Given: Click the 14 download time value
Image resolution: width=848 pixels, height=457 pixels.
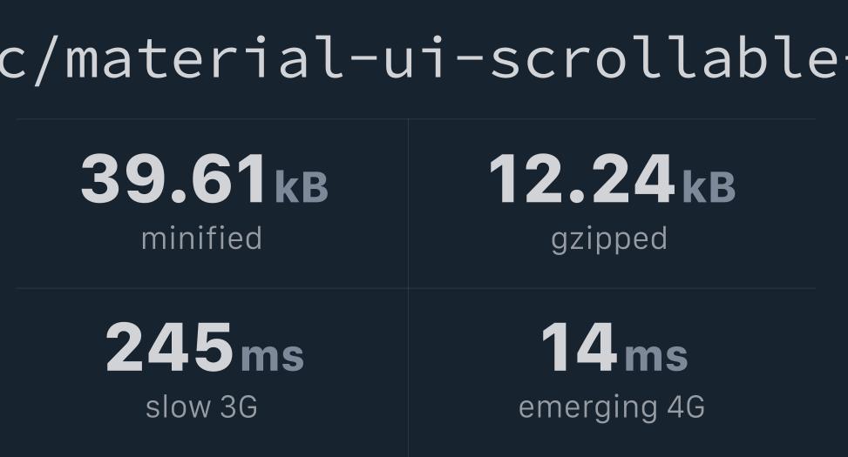Looking at the screenshot, I should pyautogui.click(x=580, y=348).
